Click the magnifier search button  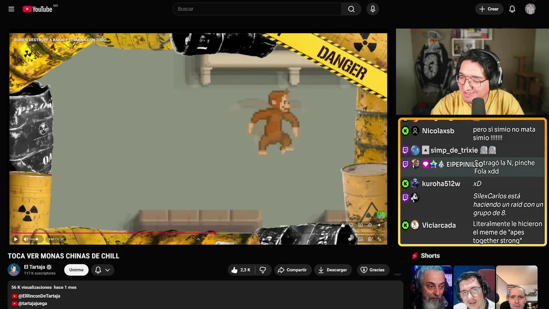tap(351, 9)
